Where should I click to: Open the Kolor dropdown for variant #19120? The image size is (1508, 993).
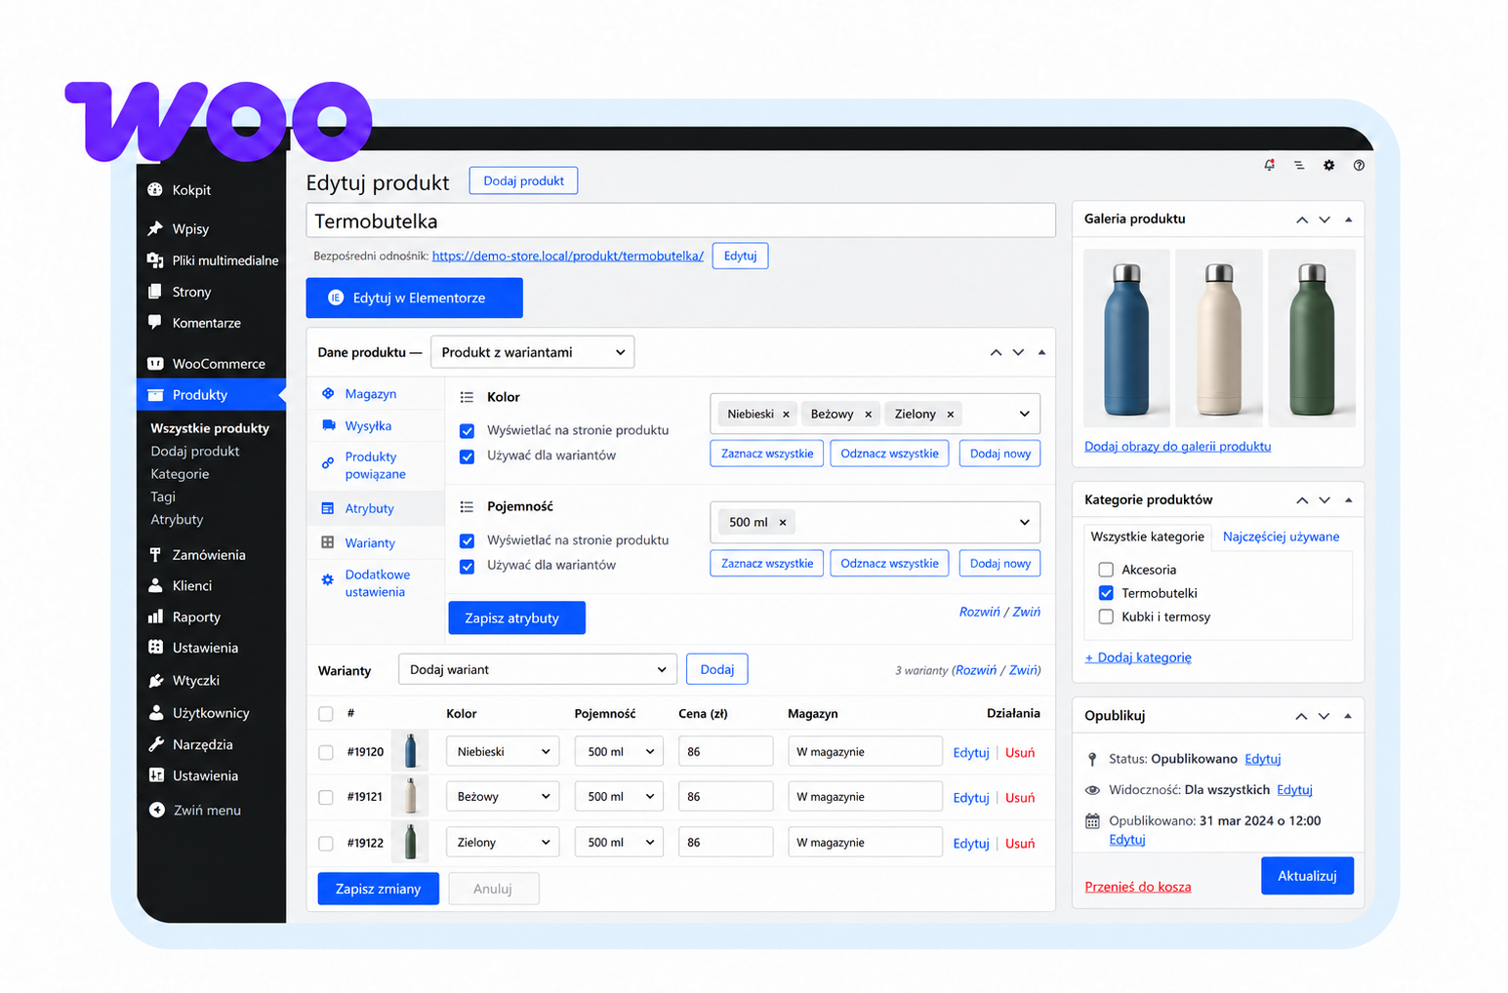point(503,752)
